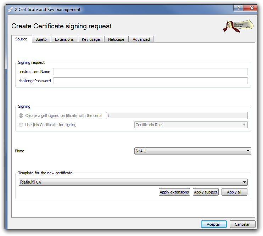Image resolution: width=263 pixels, height=236 pixels.
Task: Click the XCA key icon in title bar
Action: [x=10, y=10]
